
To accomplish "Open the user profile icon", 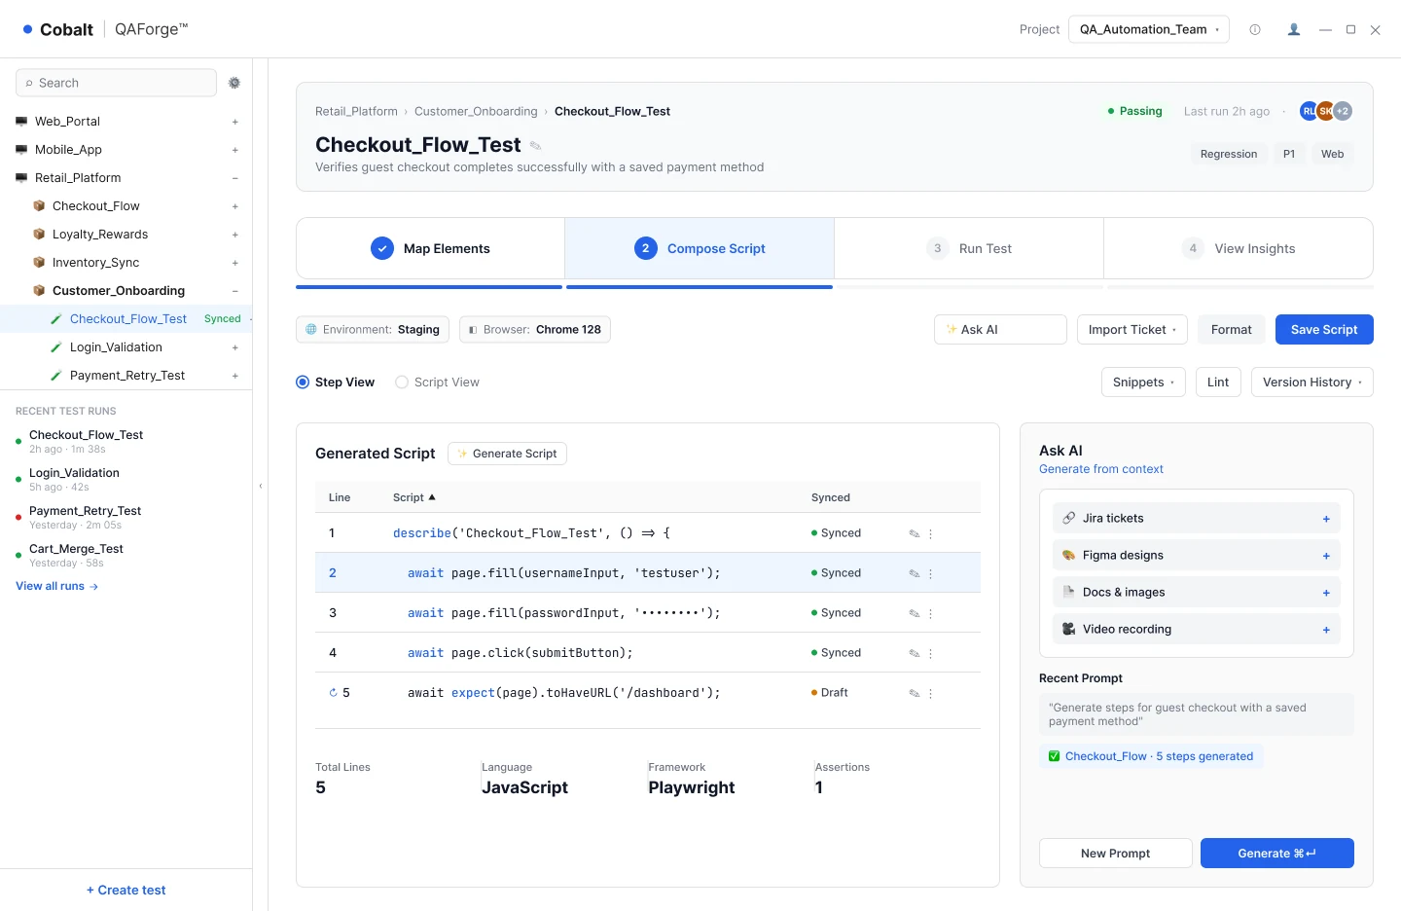I will tap(1294, 29).
